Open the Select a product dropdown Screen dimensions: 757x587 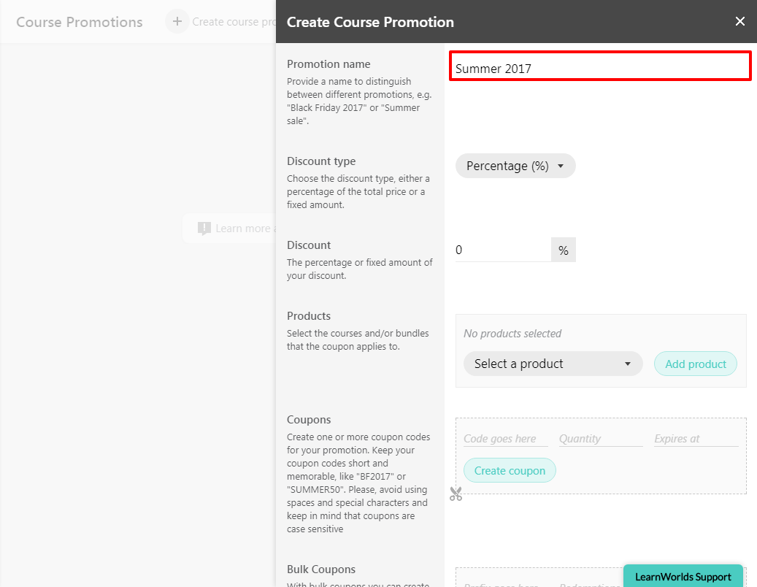[x=553, y=364]
